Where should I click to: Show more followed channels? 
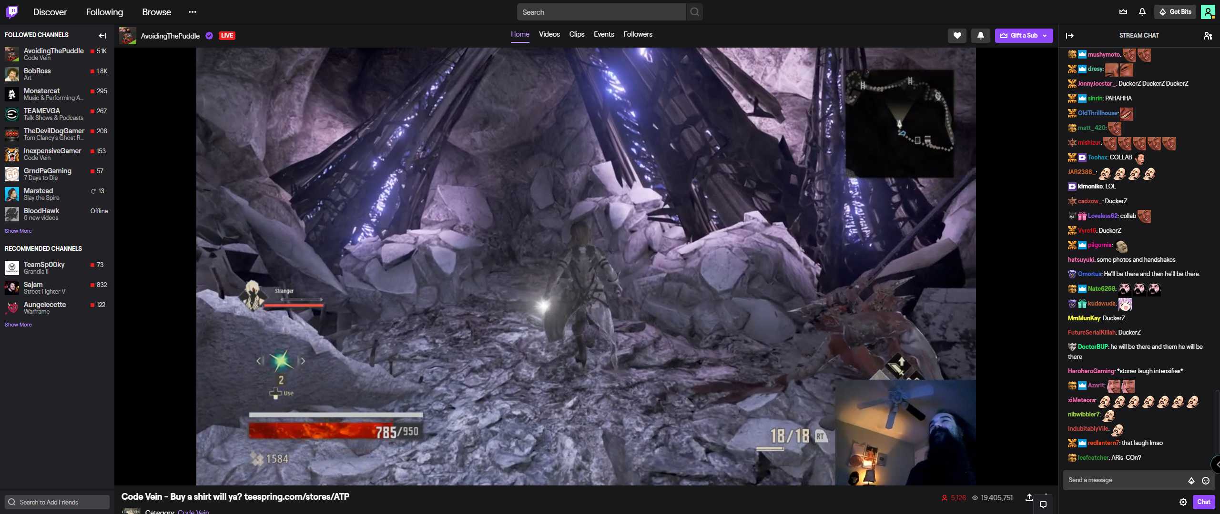tap(18, 231)
